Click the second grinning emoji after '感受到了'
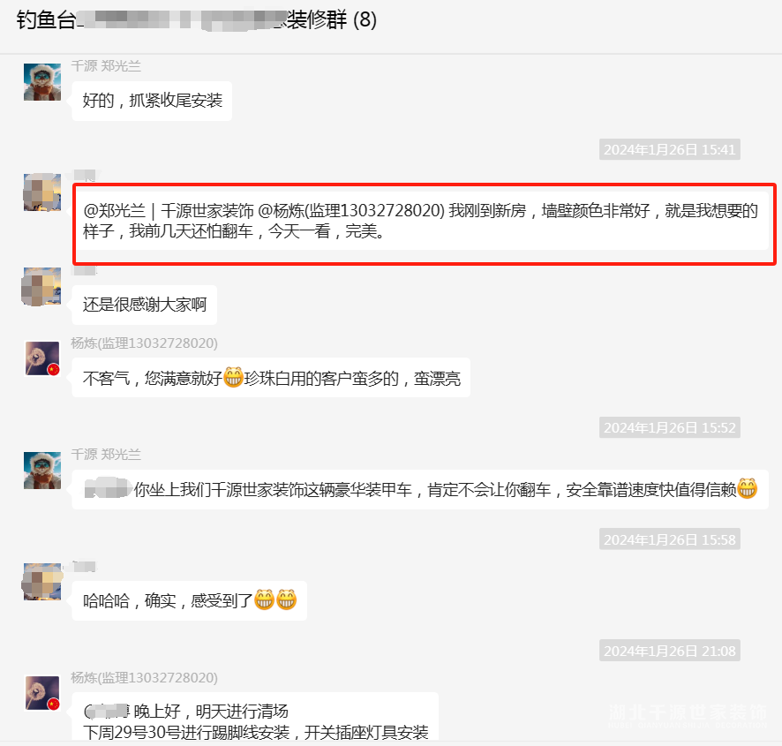The height and width of the screenshot is (746, 782). pos(286,599)
